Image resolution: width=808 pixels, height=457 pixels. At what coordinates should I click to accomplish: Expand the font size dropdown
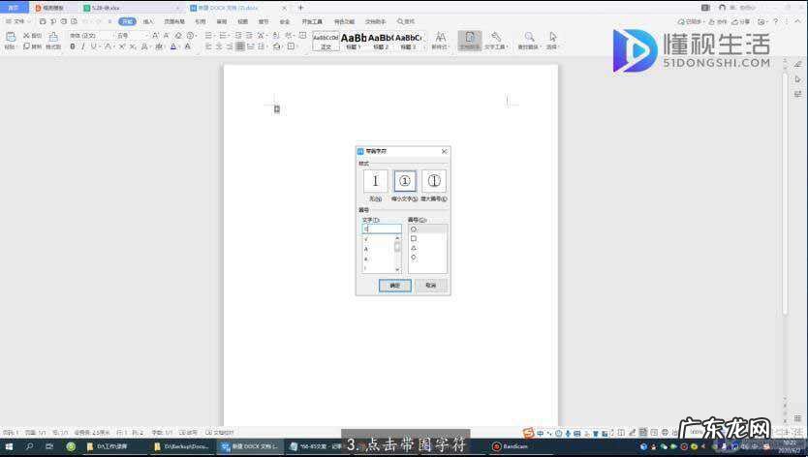click(x=147, y=36)
